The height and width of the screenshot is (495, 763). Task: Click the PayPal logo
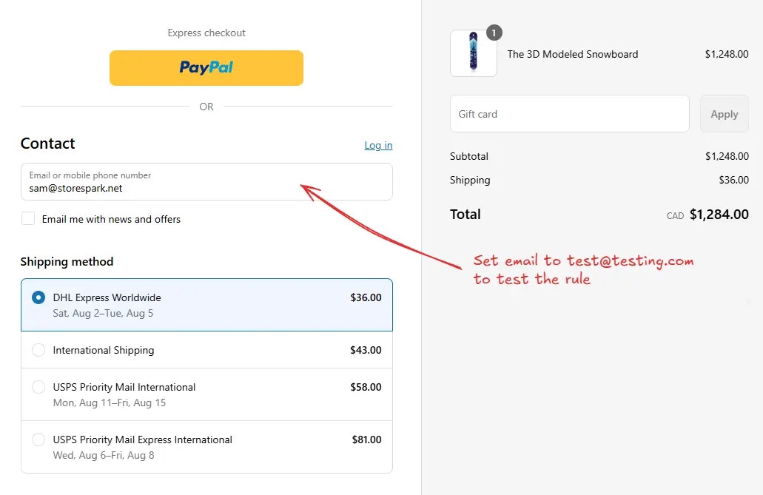206,67
